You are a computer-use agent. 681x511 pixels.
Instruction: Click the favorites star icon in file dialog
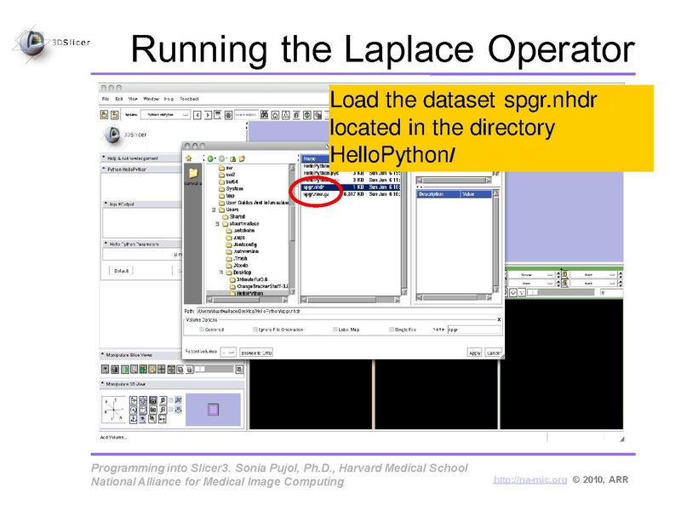click(x=189, y=158)
